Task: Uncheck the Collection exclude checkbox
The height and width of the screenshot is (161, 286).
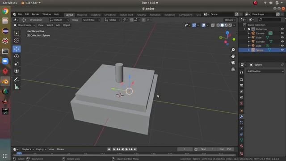Action: 249,29
